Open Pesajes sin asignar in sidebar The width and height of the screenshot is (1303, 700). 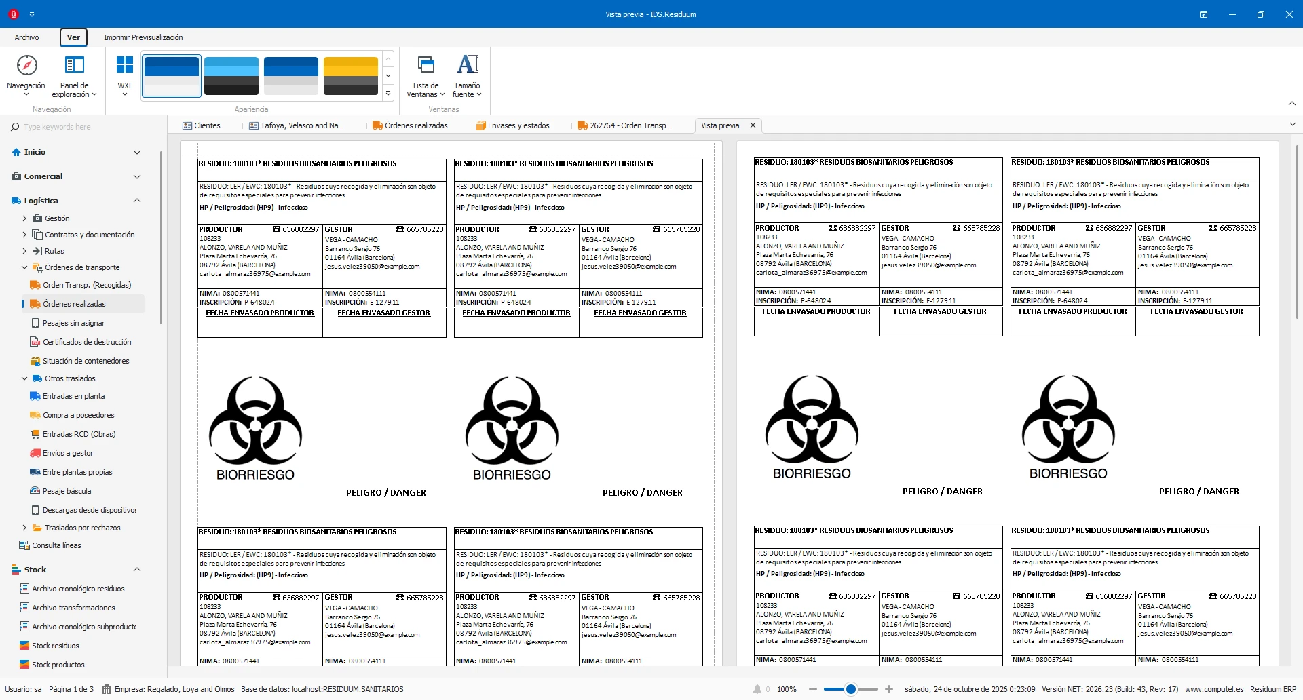point(73,323)
